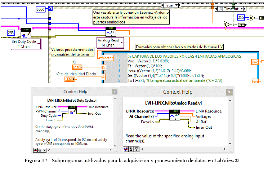Click the Set Duty Cycle icon inside Context Help
268x172 pixels.
(x=72, y=110)
